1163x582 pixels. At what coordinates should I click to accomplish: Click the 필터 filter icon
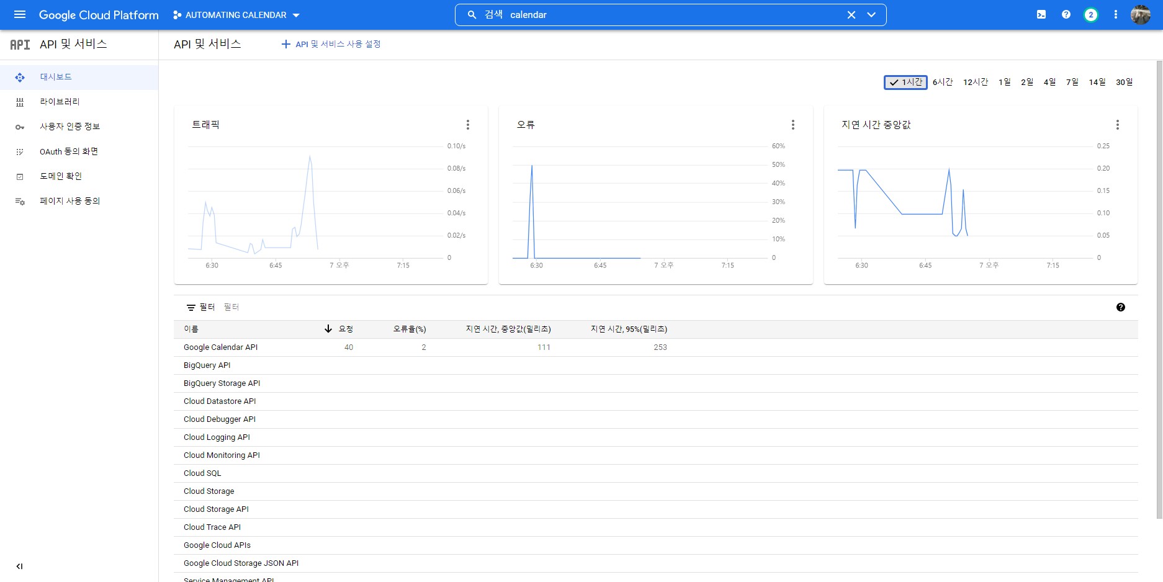[191, 307]
